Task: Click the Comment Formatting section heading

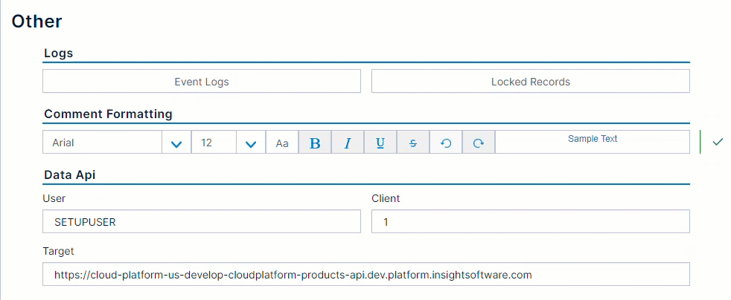Action: pyautogui.click(x=108, y=114)
